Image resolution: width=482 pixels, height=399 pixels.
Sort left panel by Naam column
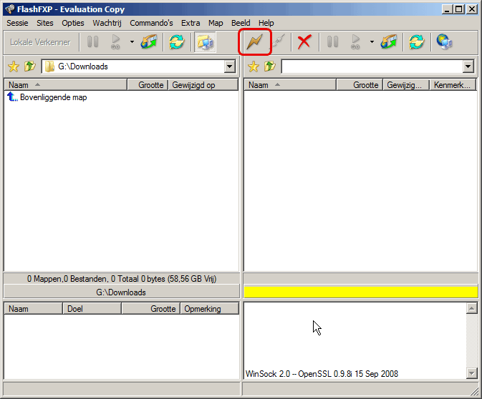click(65, 84)
